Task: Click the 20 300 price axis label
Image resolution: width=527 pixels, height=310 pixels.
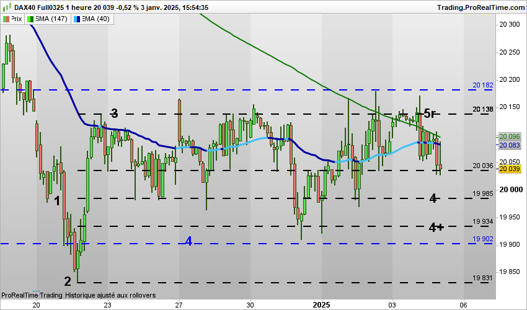Action: point(510,25)
